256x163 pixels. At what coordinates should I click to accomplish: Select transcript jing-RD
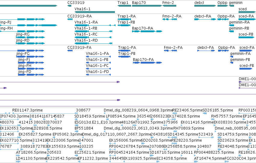coord(23,40)
